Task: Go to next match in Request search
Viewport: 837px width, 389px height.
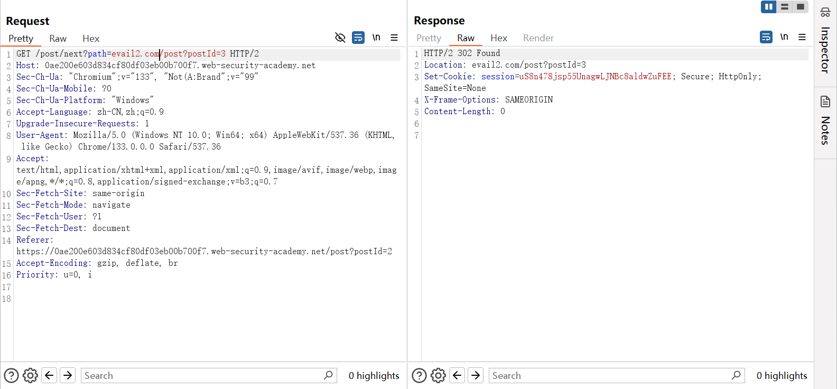Action: click(68, 375)
